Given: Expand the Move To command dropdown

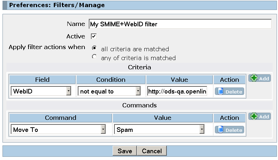Looking at the screenshot, I should pos(58,129).
